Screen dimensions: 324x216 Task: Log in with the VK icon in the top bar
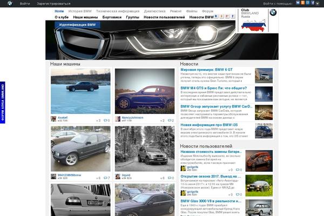[298, 3]
